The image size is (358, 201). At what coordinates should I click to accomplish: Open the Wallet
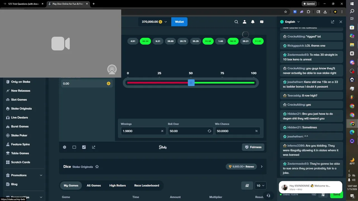tap(179, 22)
